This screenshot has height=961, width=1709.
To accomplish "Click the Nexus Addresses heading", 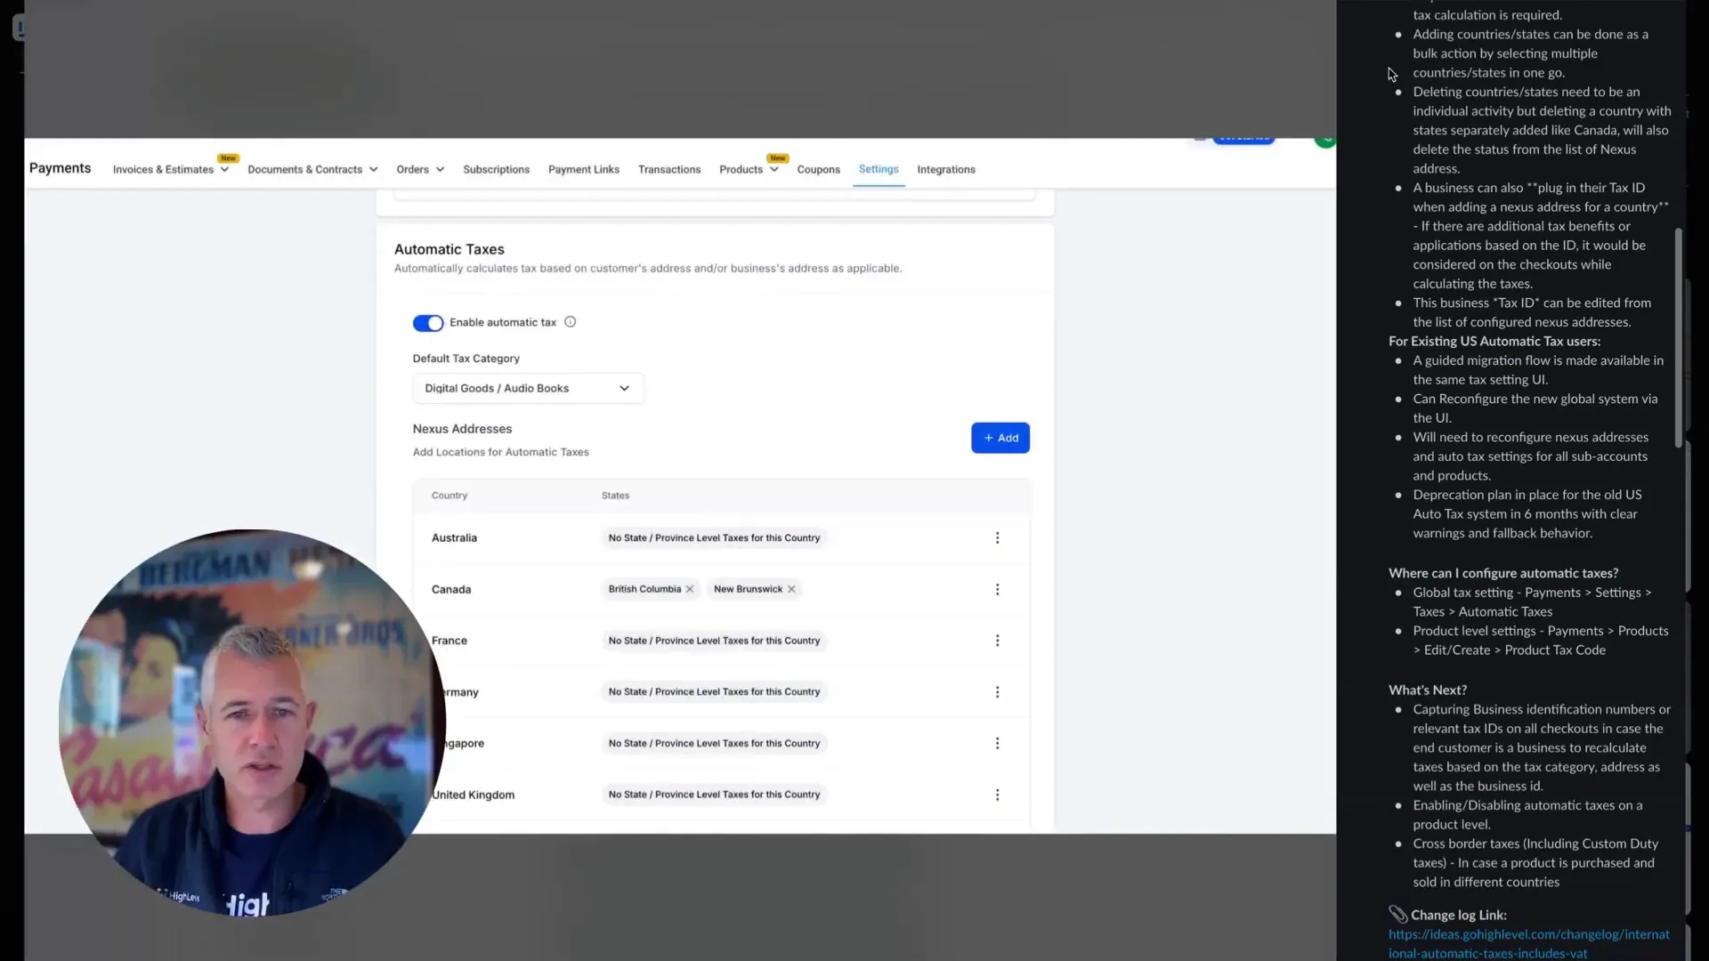I will [x=462, y=429].
